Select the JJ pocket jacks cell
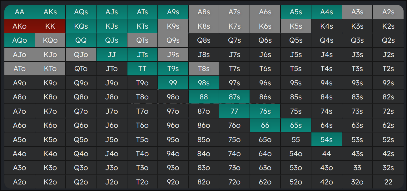Screen dimensions: 407x191 point(112,55)
